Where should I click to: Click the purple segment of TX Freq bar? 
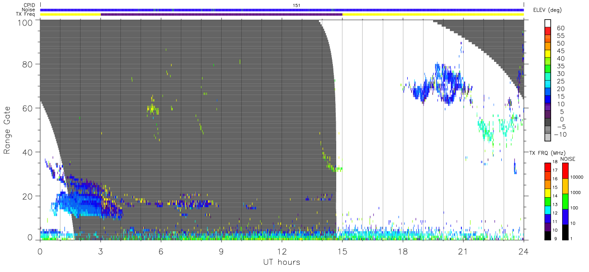222,14
